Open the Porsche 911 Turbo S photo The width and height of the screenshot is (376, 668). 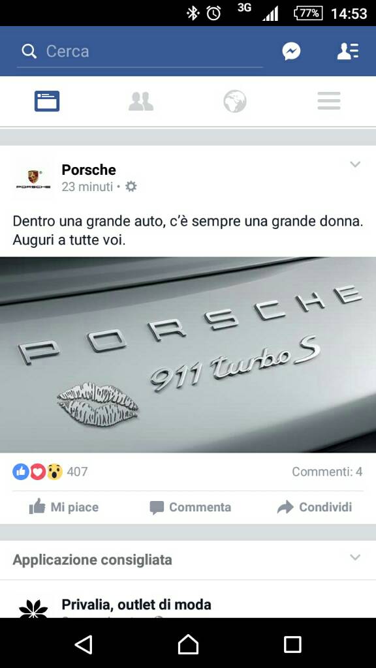[188, 354]
